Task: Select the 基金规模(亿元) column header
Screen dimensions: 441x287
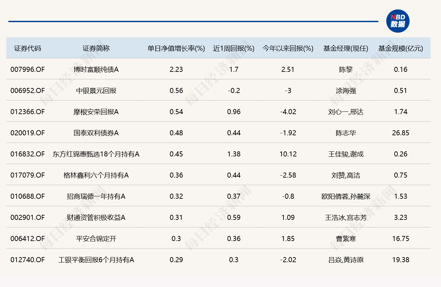Action: point(401,48)
